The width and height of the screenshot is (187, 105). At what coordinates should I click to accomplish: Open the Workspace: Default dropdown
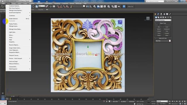(25, 1)
